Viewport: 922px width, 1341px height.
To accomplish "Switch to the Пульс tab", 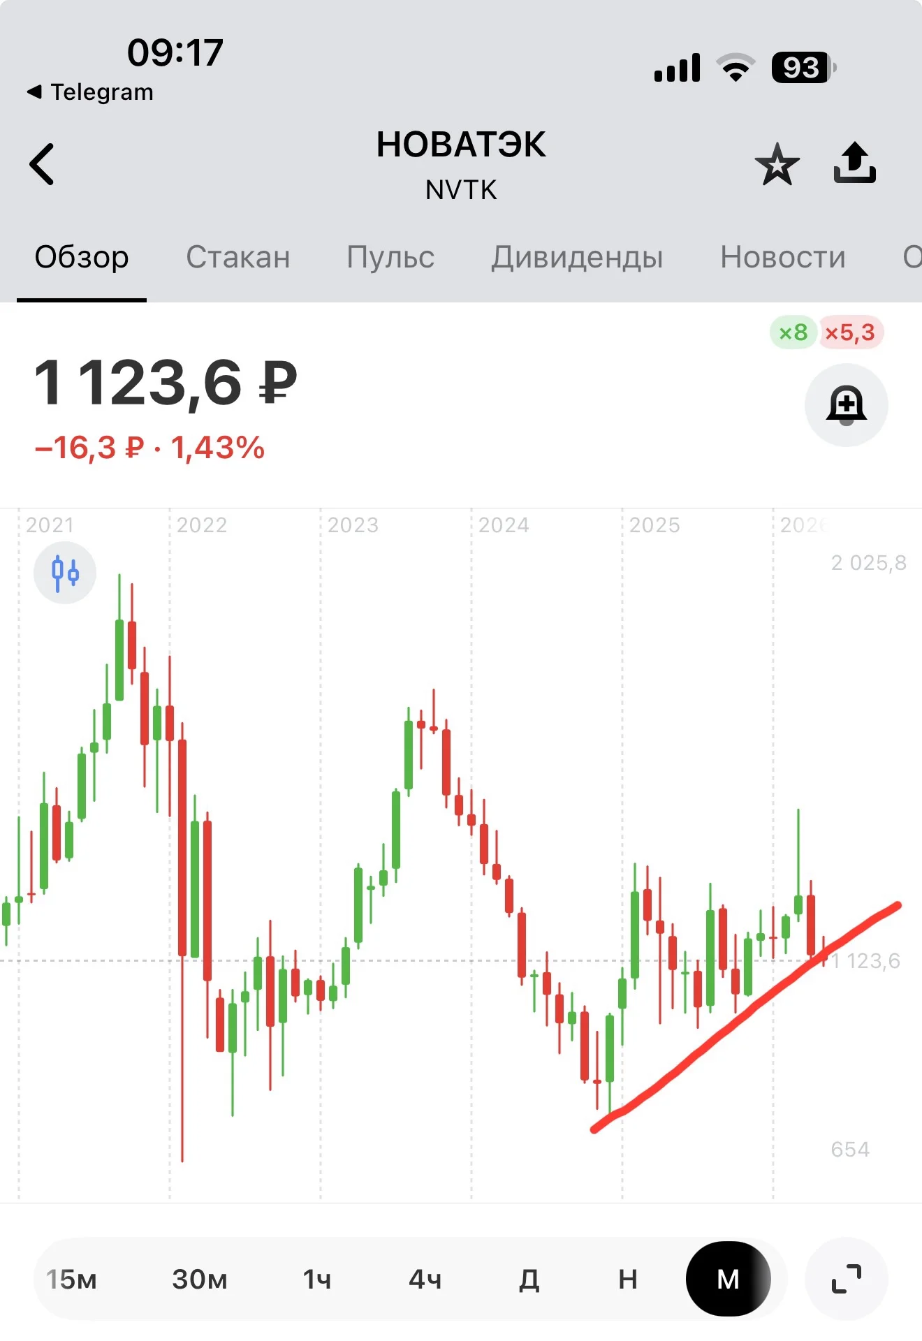I will 390,257.
